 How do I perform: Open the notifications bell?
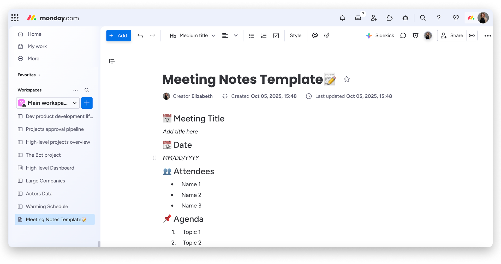(342, 18)
